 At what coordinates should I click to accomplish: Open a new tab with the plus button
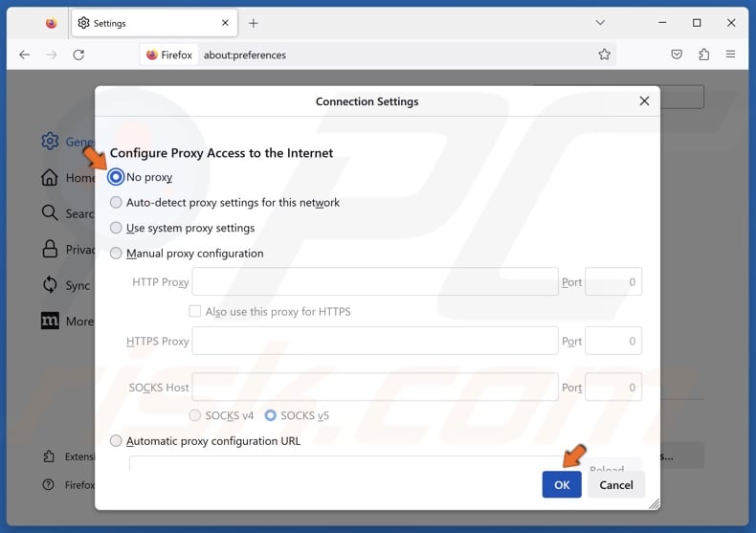254,23
